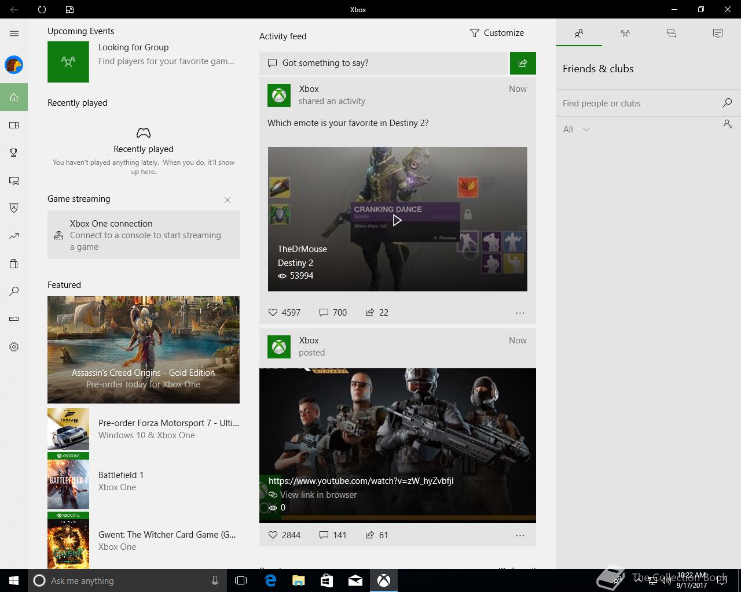The width and height of the screenshot is (741, 592).
Task: Switch to the Activity alerts tab
Action: coord(718,34)
